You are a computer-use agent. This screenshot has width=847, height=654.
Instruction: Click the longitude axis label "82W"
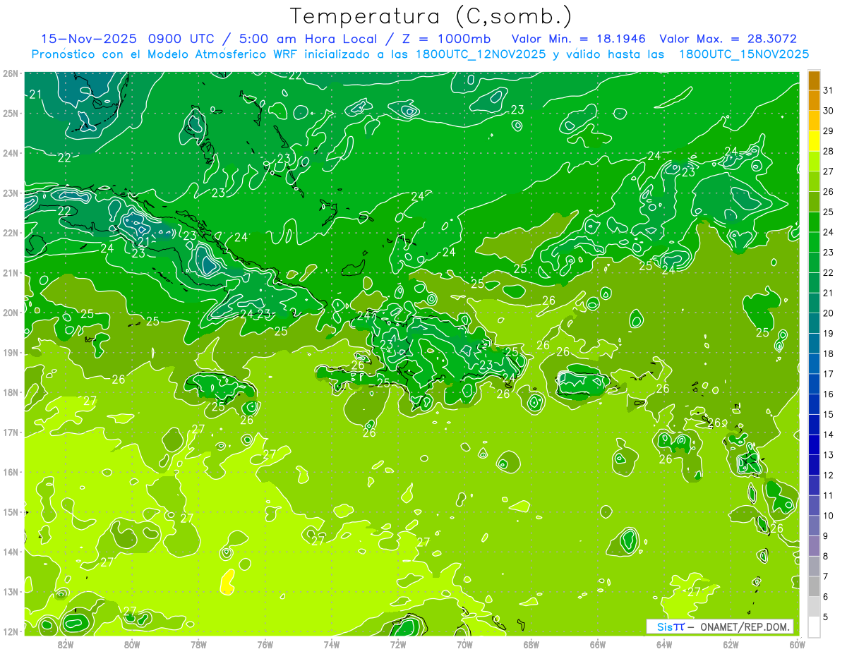66,644
